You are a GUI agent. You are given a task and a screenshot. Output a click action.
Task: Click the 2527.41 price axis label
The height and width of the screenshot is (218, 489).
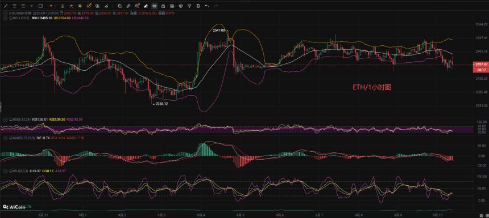click(482, 38)
